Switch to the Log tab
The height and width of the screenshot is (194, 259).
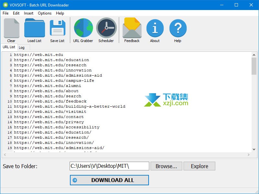point(24,48)
